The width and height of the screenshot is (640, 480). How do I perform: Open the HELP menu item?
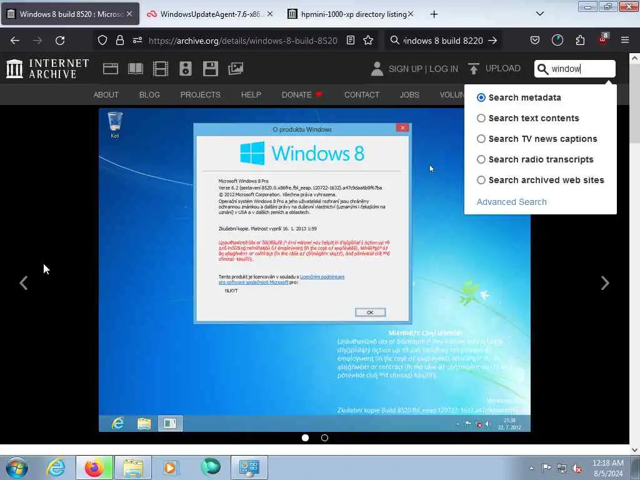click(x=251, y=95)
